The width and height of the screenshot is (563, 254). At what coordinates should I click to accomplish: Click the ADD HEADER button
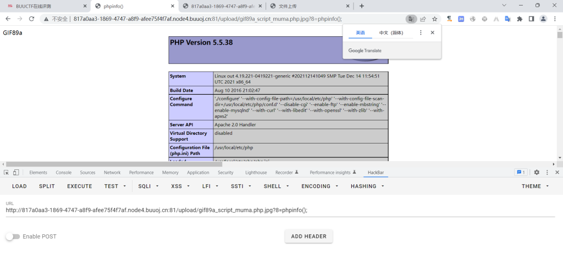coord(308,236)
